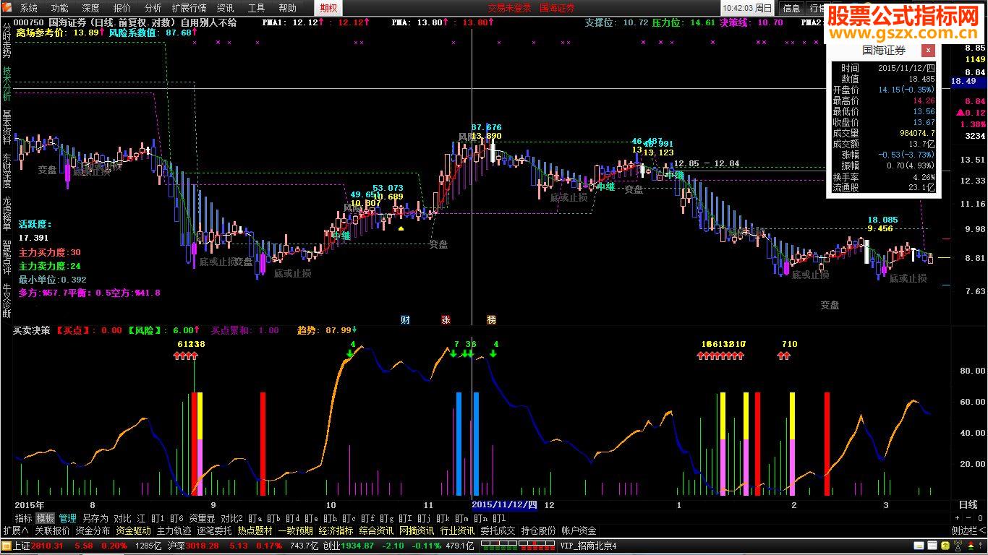Open the 综合资讯 tab
Image resolution: width=988 pixels, height=555 pixels.
click(377, 530)
